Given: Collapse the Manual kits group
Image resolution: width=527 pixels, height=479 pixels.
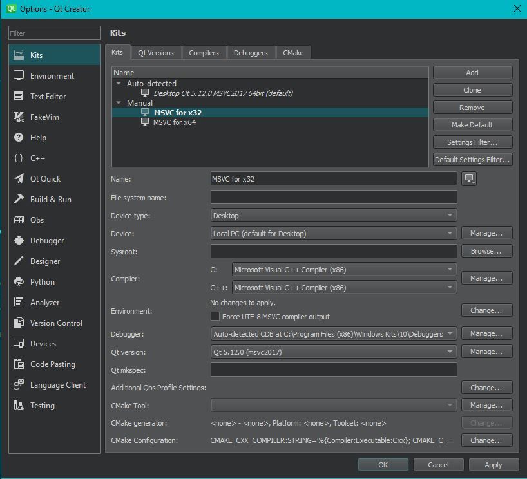Looking at the screenshot, I should (119, 103).
